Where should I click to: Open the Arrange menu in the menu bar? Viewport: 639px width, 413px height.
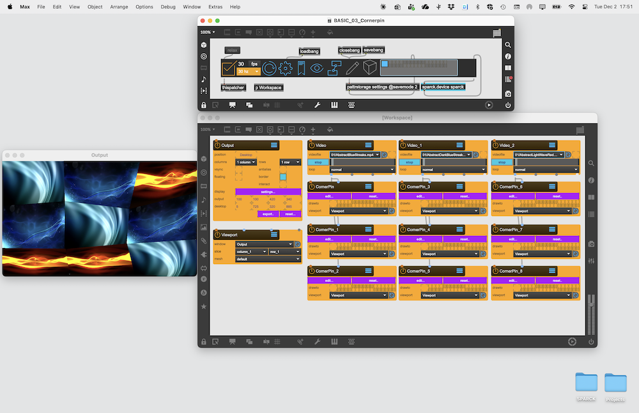(x=118, y=6)
